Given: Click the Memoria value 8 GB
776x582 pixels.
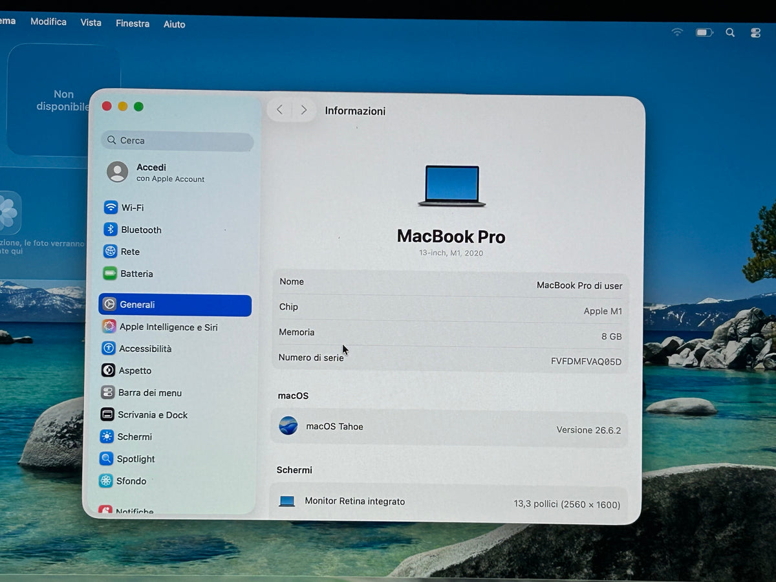Looking at the screenshot, I should tap(611, 337).
